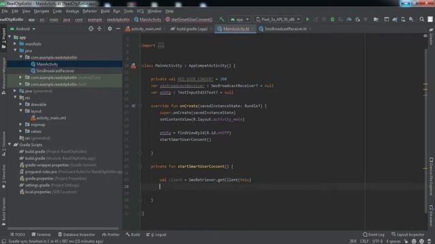
Task: Expand the manifests folder
Action: pyautogui.click(x=15, y=44)
